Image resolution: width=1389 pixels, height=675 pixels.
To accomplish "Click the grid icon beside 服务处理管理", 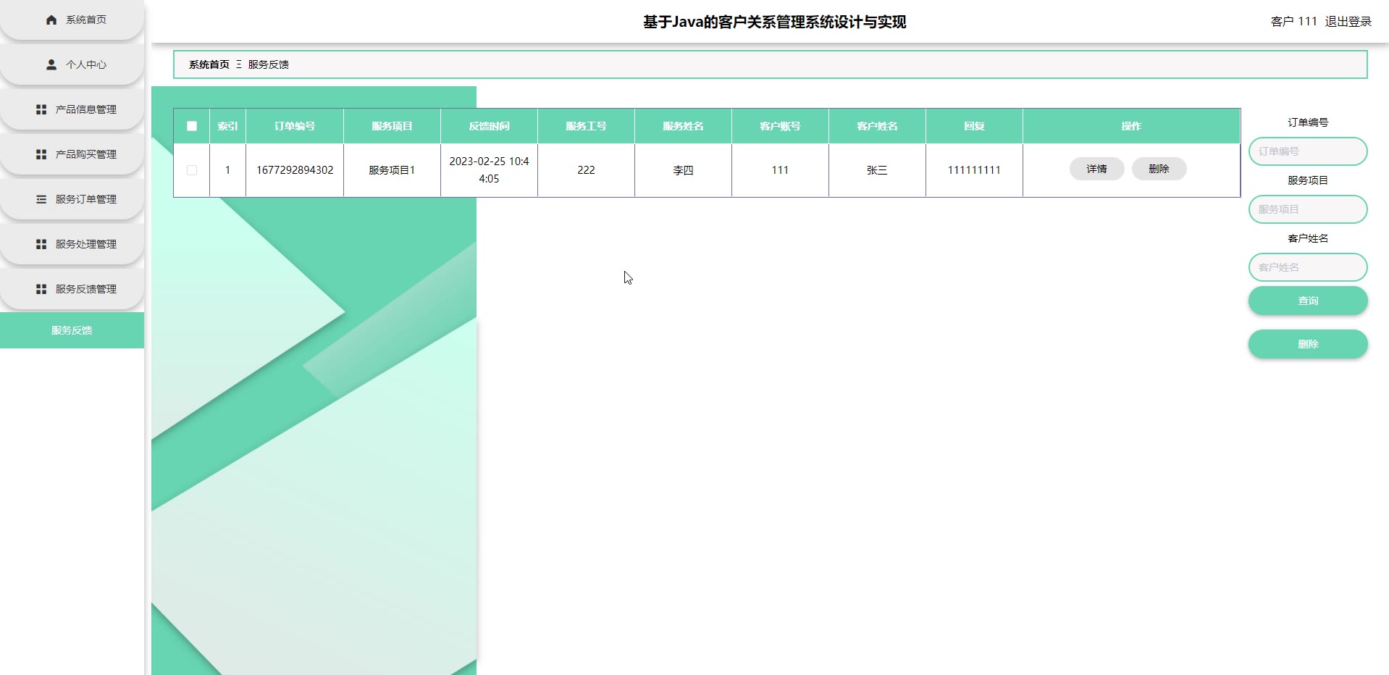I will click(x=41, y=244).
